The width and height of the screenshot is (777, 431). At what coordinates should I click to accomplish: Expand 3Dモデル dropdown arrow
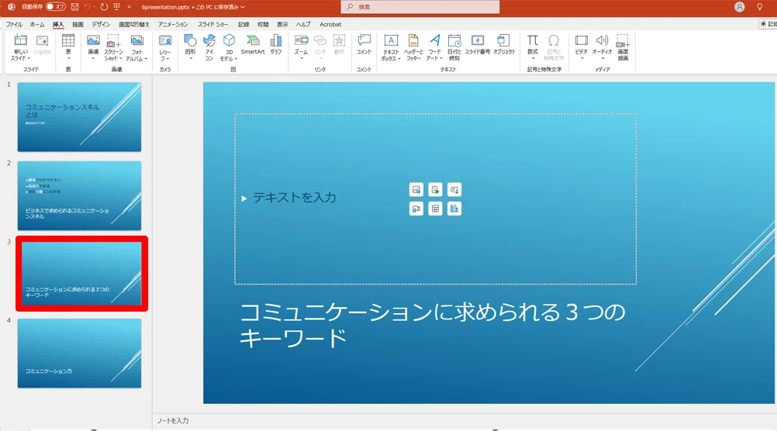click(x=236, y=59)
